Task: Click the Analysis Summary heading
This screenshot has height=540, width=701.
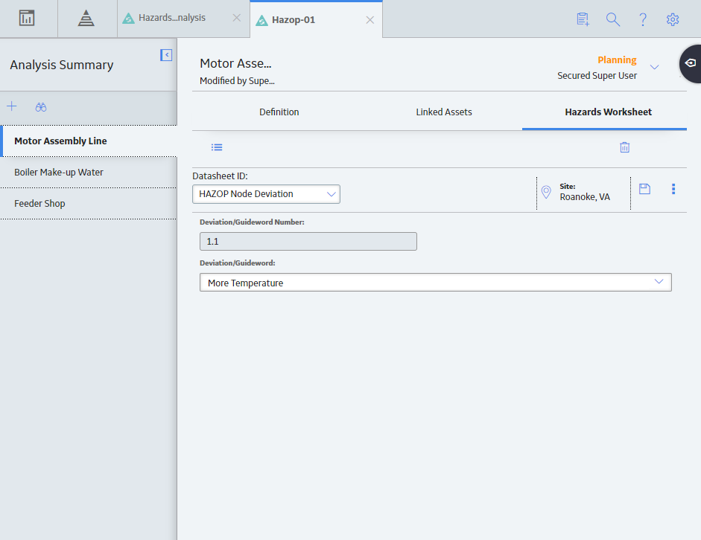Action: [x=62, y=65]
